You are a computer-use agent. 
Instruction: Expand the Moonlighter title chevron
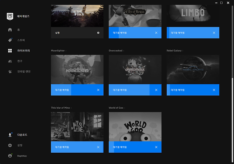(66, 51)
